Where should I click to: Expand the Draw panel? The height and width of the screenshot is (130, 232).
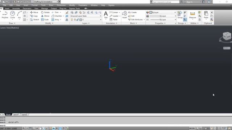point(12,23)
